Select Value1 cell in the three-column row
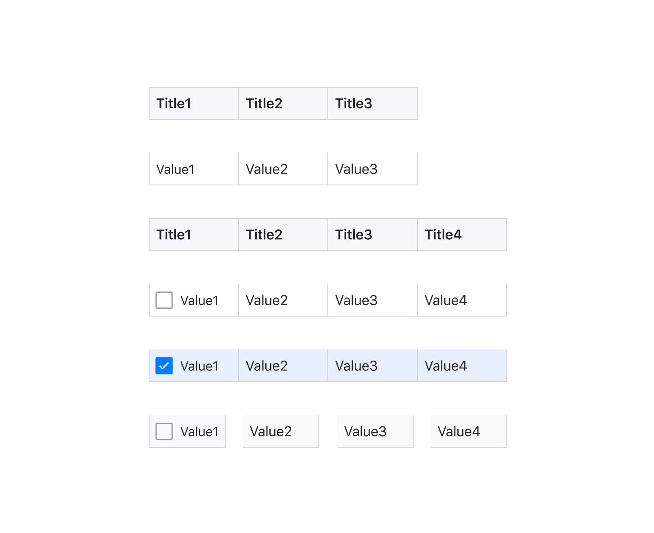Image resolution: width=654 pixels, height=533 pixels. [x=194, y=169]
